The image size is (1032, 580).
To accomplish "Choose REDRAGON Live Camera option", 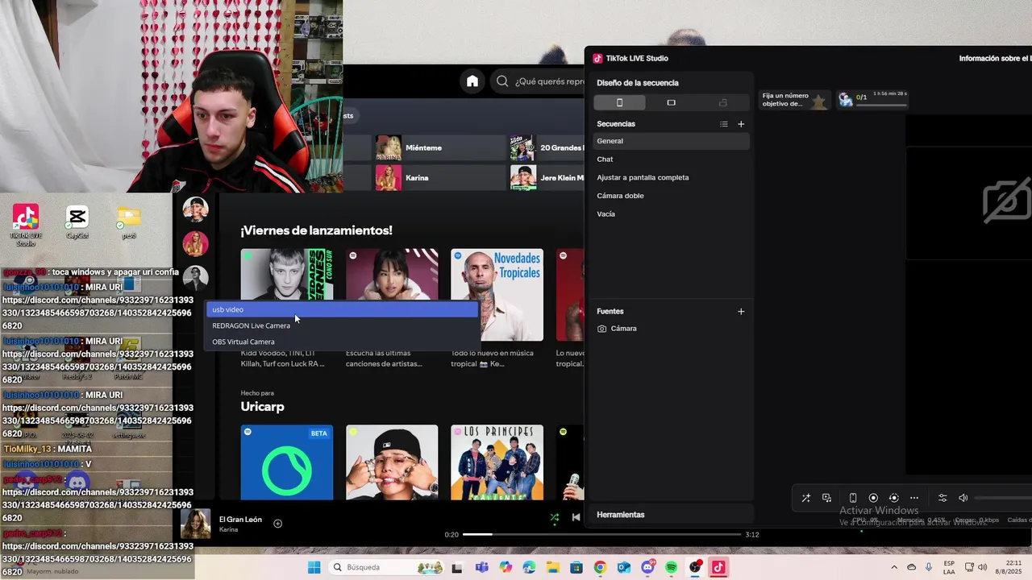I will pos(343,325).
